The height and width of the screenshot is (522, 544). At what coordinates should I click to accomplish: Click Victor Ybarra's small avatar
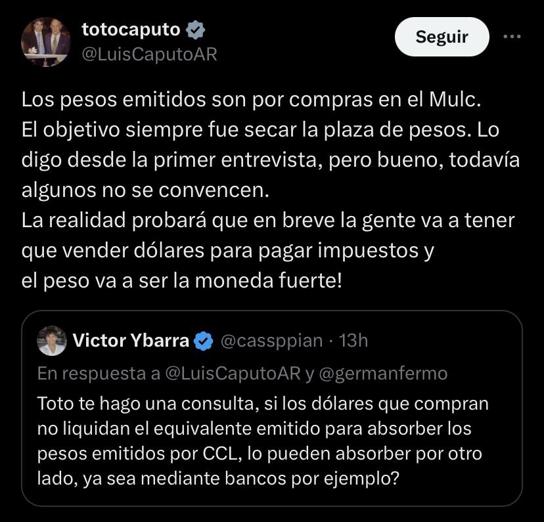pos(52,341)
